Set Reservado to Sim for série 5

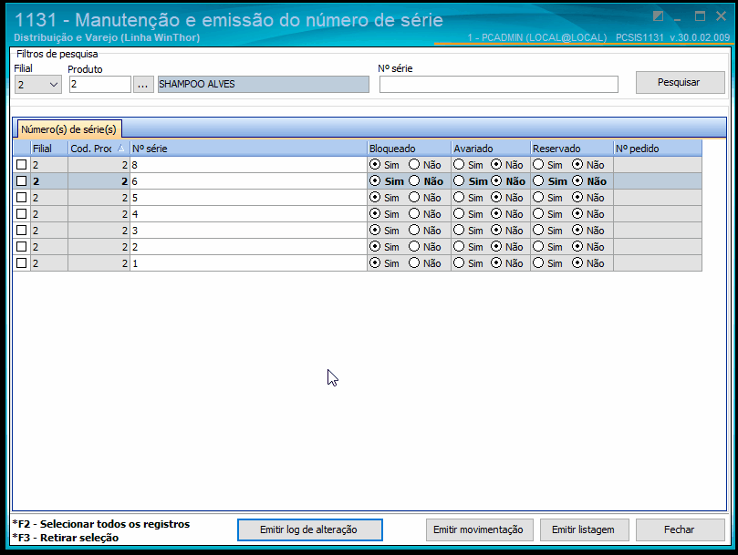[x=538, y=198]
